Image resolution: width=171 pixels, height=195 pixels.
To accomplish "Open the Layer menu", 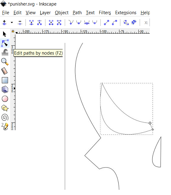I will (45, 13).
